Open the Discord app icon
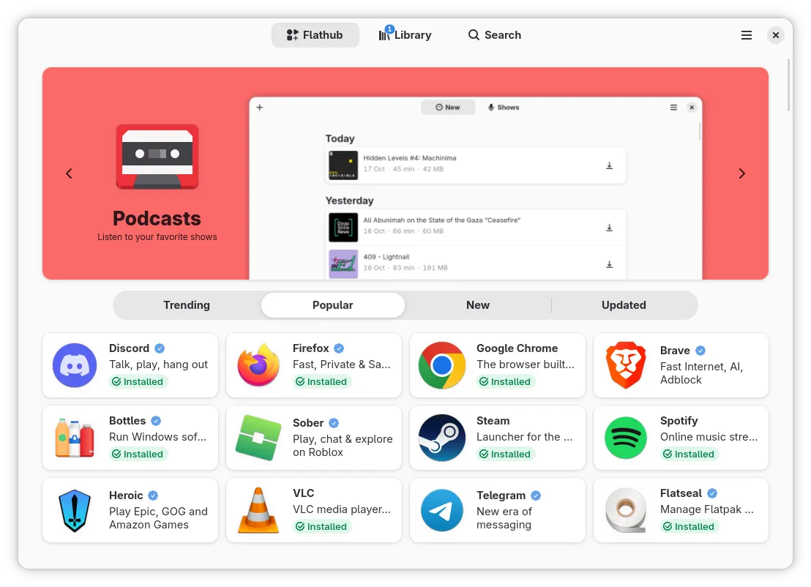 pos(75,365)
